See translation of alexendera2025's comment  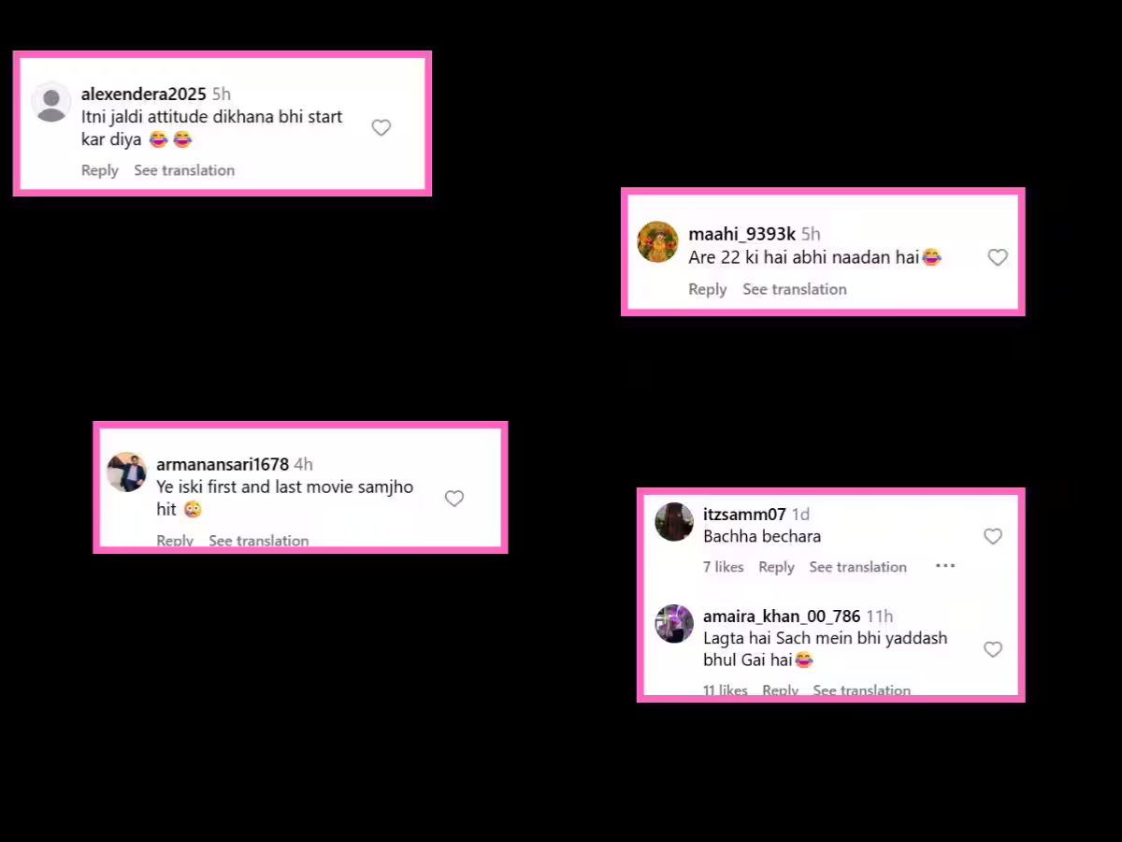click(184, 170)
